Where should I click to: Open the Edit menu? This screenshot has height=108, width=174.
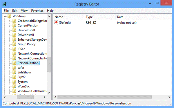point(15,11)
